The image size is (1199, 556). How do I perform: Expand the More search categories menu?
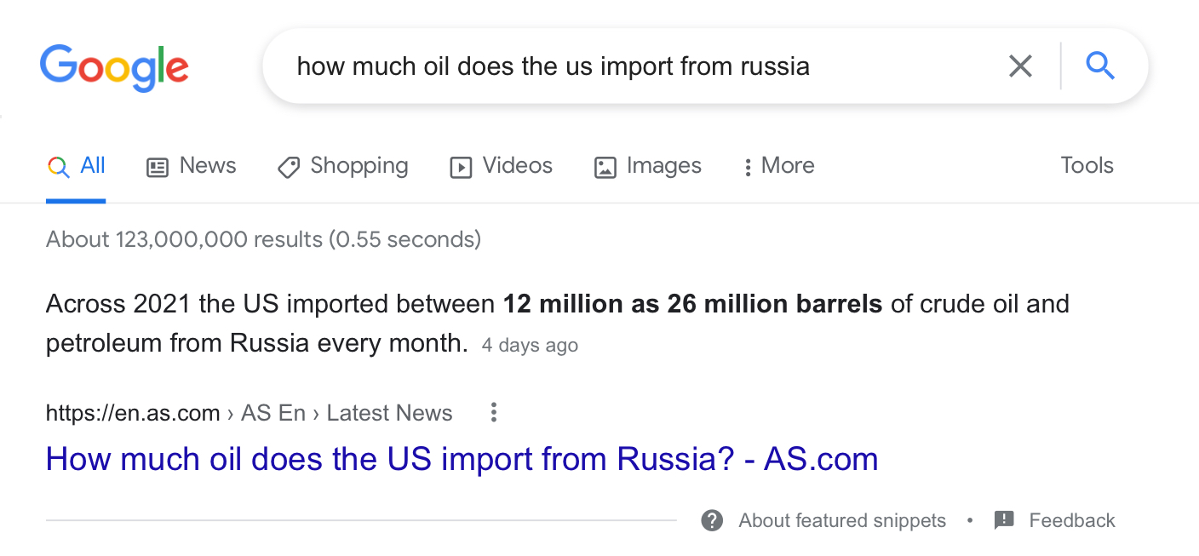(x=778, y=166)
